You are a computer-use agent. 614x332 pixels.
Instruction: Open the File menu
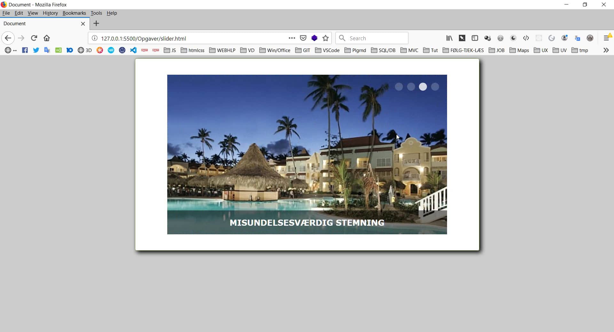point(6,13)
